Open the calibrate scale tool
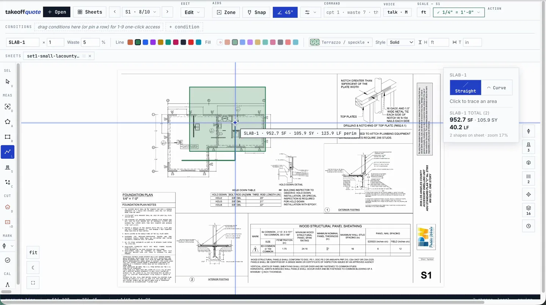 8,285
